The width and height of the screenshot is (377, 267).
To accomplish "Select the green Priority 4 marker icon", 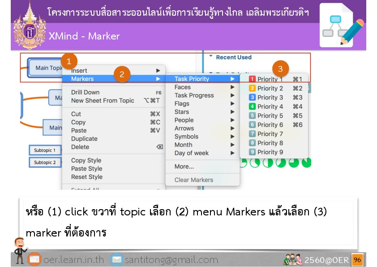I will tap(252, 107).
